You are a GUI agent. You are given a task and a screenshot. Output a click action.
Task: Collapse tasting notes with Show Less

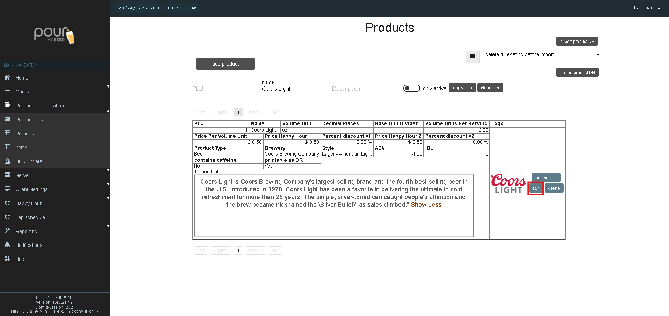[x=426, y=205]
